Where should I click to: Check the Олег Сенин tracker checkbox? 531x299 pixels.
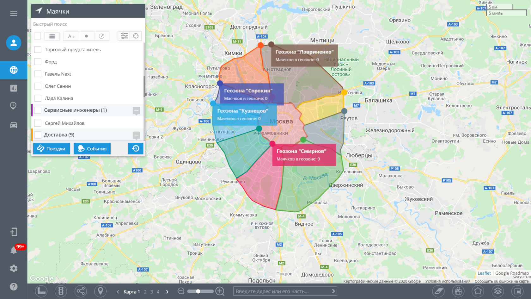(38, 86)
